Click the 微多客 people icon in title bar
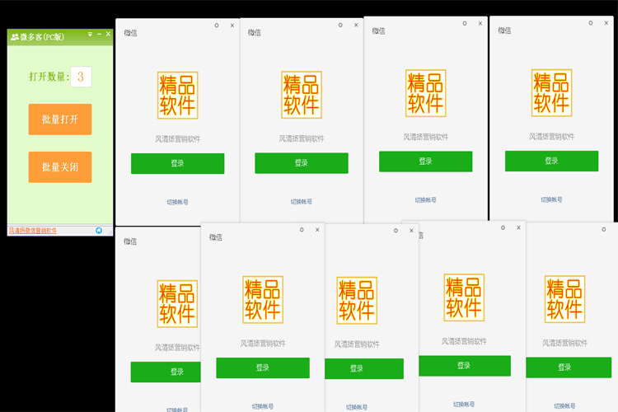Image resolution: width=618 pixels, height=412 pixels. [x=15, y=37]
